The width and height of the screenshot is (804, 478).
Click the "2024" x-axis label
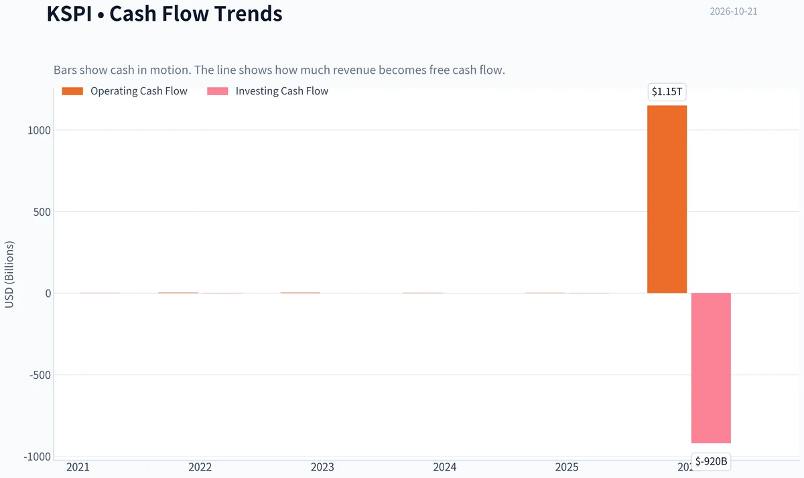point(445,467)
